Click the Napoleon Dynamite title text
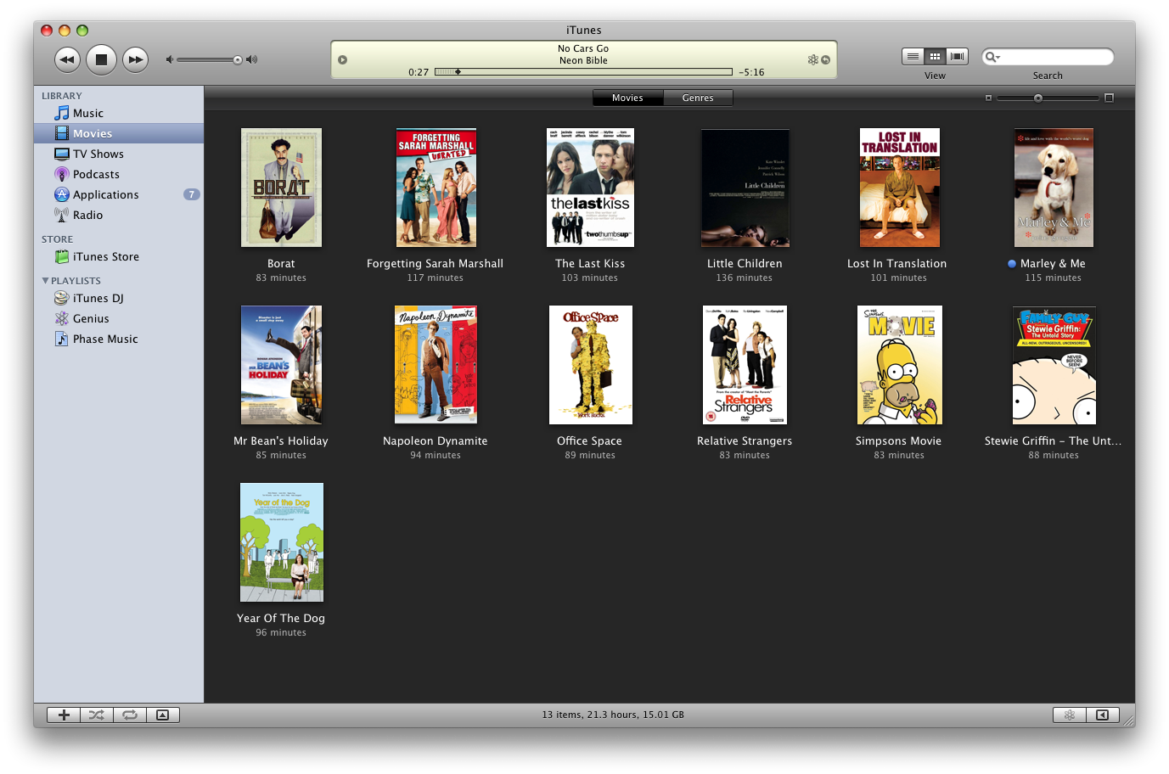 pos(436,441)
